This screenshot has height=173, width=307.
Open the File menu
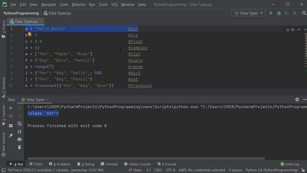point(13,4)
